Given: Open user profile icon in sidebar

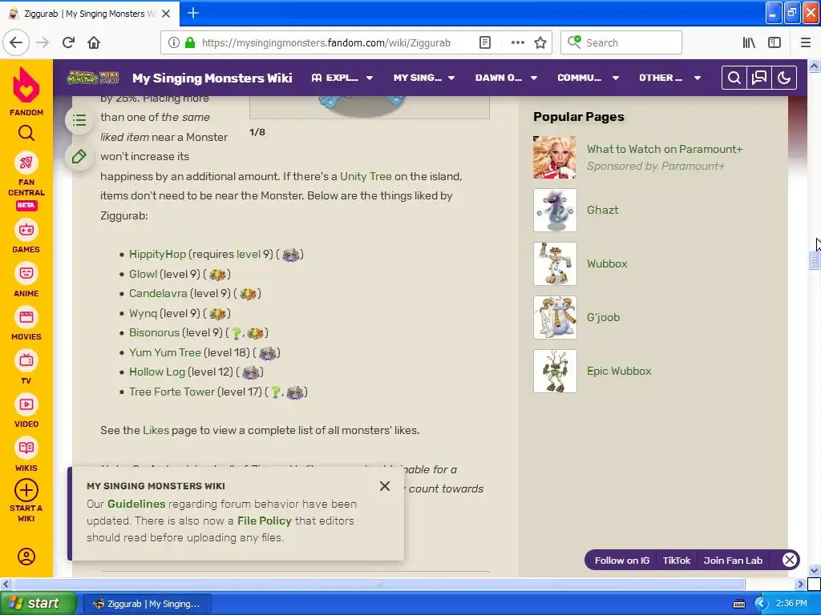Looking at the screenshot, I should [26, 557].
